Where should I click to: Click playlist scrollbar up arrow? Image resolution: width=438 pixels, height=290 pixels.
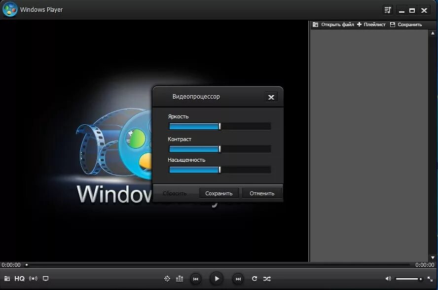[x=433, y=33]
